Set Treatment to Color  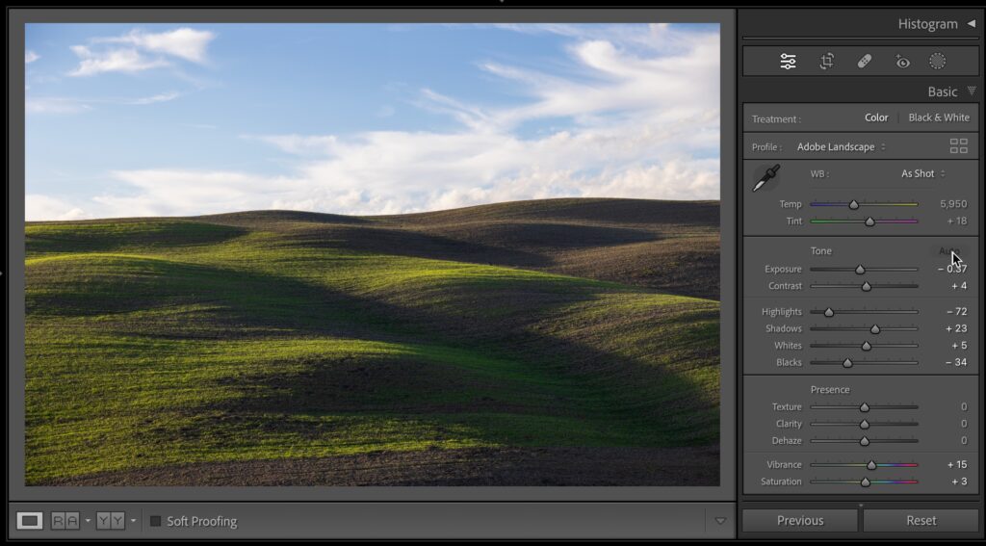(x=876, y=117)
